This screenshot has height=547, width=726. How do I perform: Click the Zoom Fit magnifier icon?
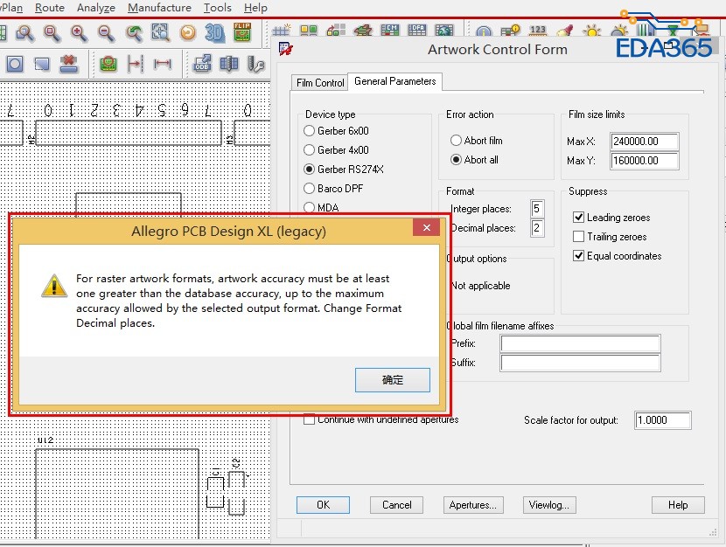click(x=52, y=32)
